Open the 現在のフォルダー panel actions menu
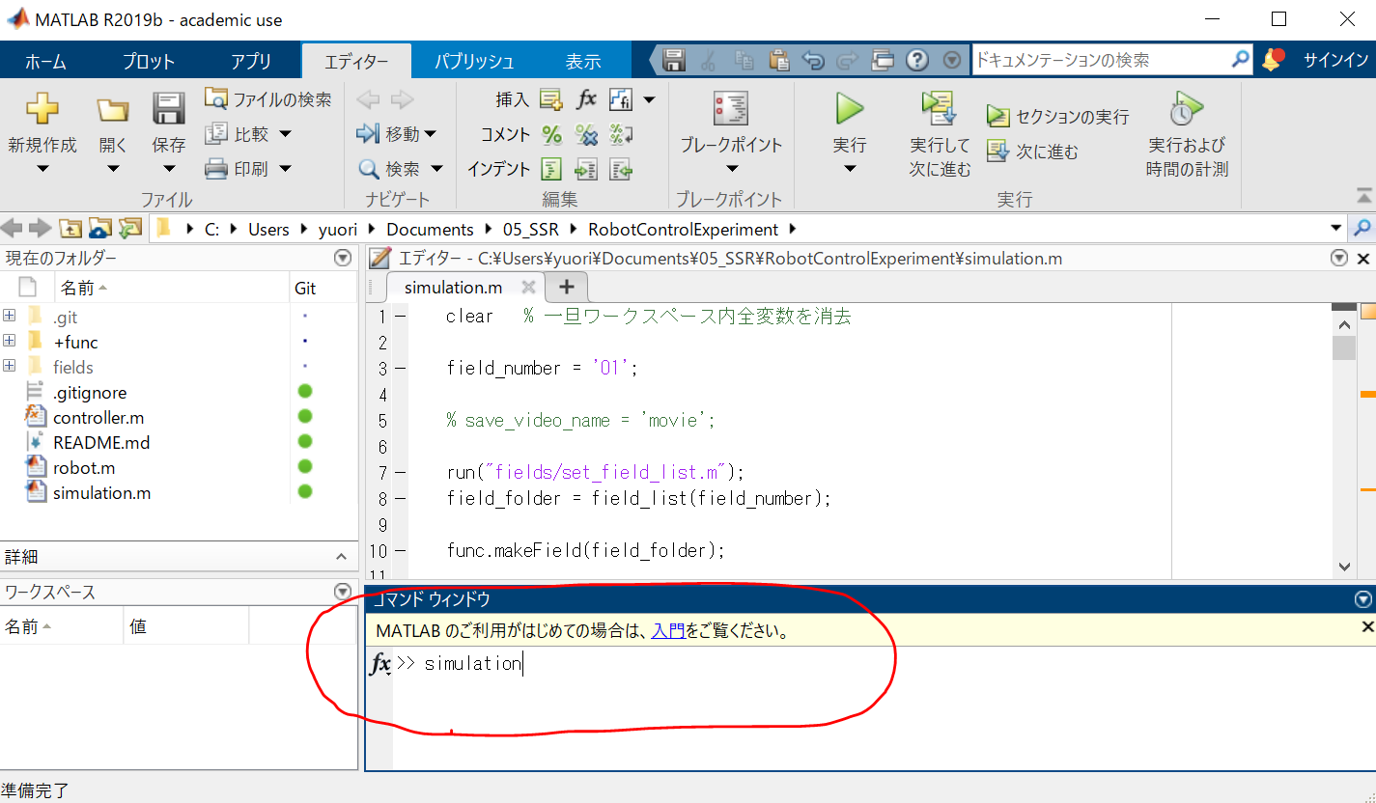The height and width of the screenshot is (803, 1376). [342, 258]
